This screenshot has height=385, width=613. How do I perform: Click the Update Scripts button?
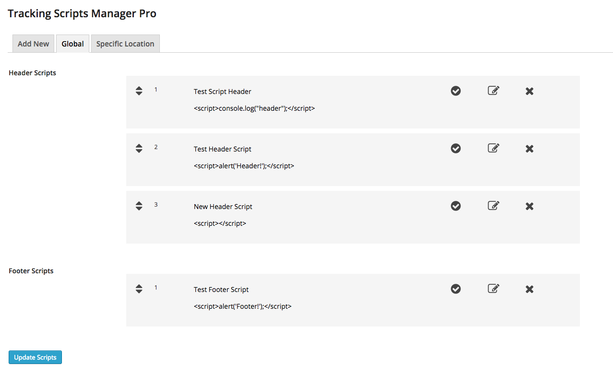(35, 357)
